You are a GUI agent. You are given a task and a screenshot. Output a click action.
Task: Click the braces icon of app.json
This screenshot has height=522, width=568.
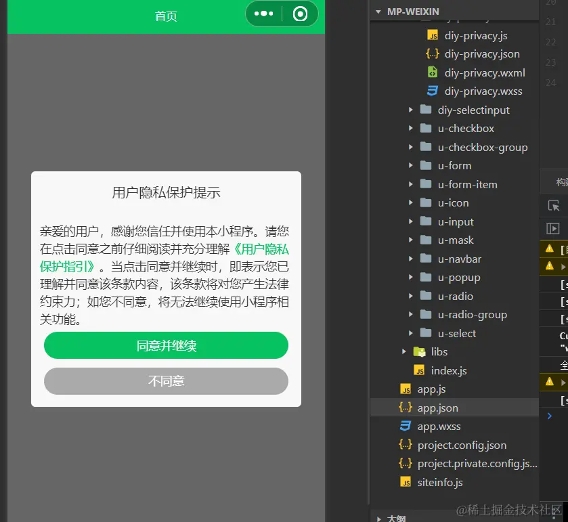[406, 408]
